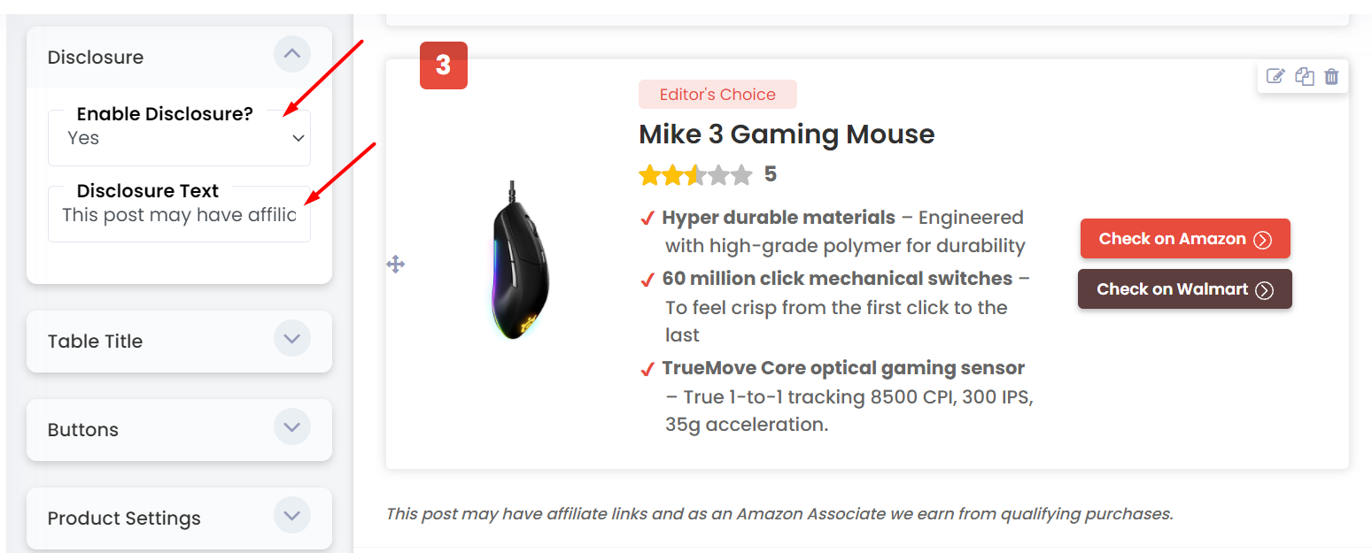1372x553 pixels.
Task: Delete the product using the trash icon
Action: click(1331, 76)
